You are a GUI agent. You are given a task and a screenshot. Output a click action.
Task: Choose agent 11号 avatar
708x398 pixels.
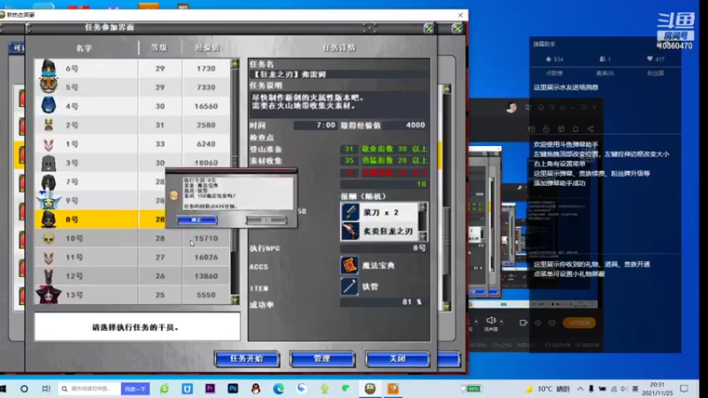click(x=49, y=257)
